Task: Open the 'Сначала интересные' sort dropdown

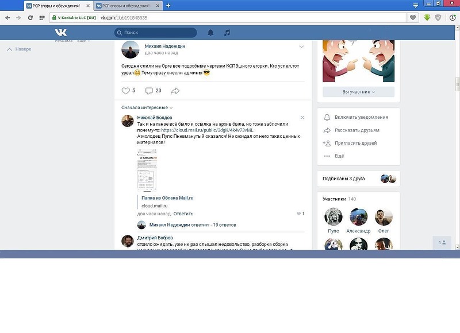Action: (x=144, y=106)
